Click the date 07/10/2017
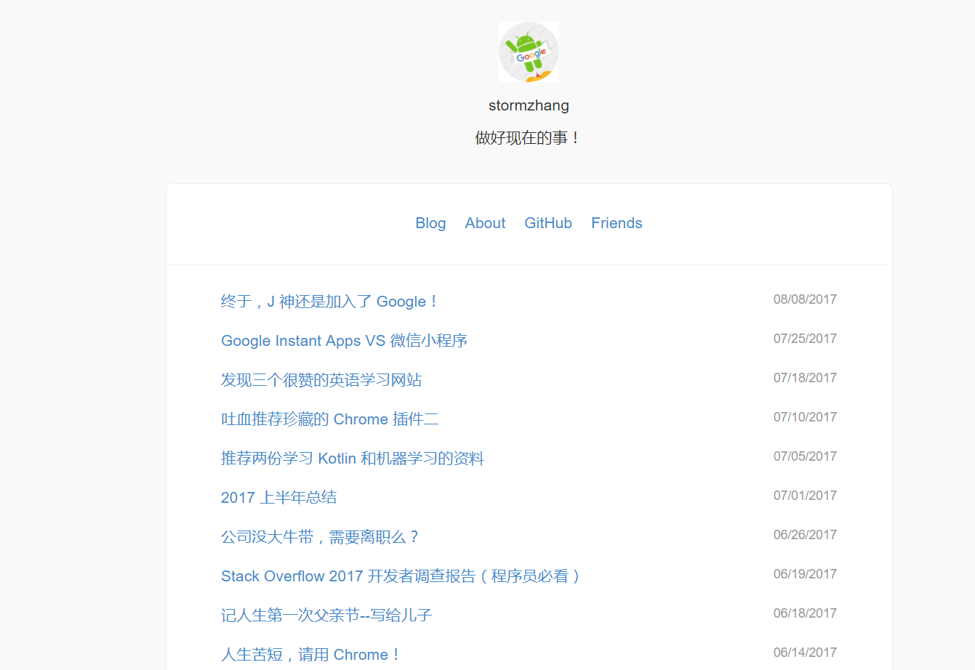This screenshot has width=975, height=670. pos(805,417)
